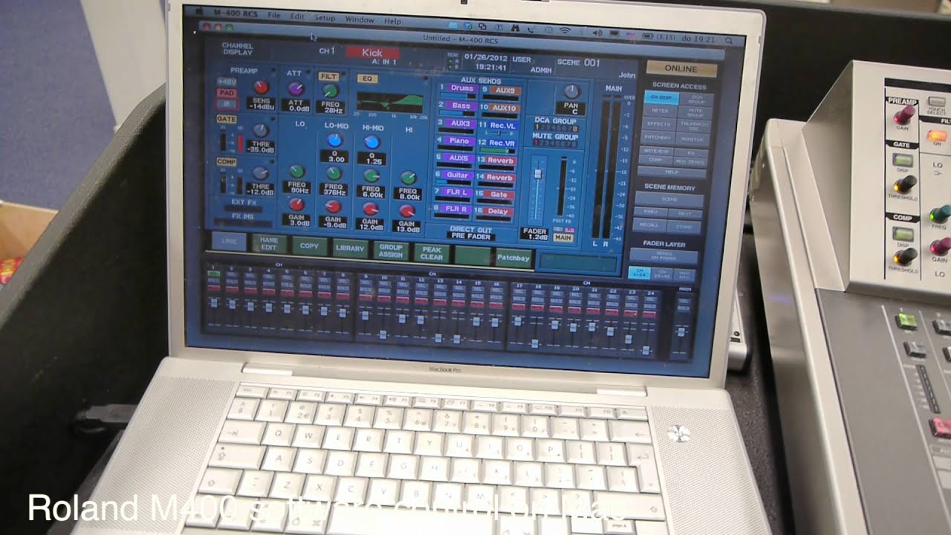Toggle the PAD button in PREAMP
The height and width of the screenshot is (535, 951).
coord(226,94)
